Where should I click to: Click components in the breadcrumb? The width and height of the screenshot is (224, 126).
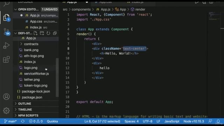(81, 9)
